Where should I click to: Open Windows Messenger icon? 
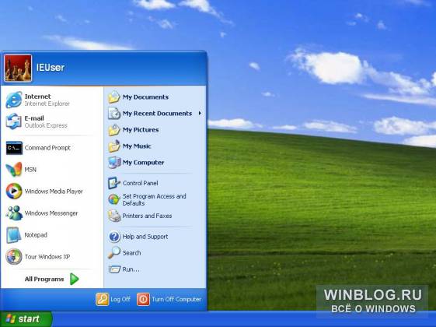(14, 213)
